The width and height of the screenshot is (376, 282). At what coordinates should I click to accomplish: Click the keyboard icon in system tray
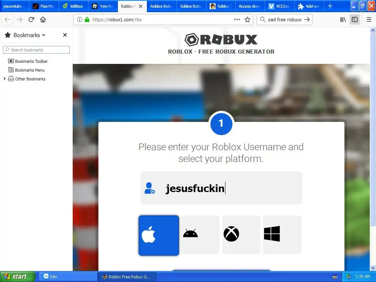click(x=335, y=277)
